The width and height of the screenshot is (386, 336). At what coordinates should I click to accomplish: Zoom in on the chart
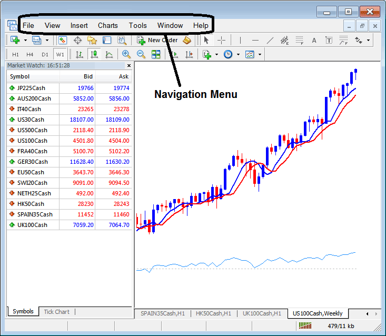coord(126,54)
